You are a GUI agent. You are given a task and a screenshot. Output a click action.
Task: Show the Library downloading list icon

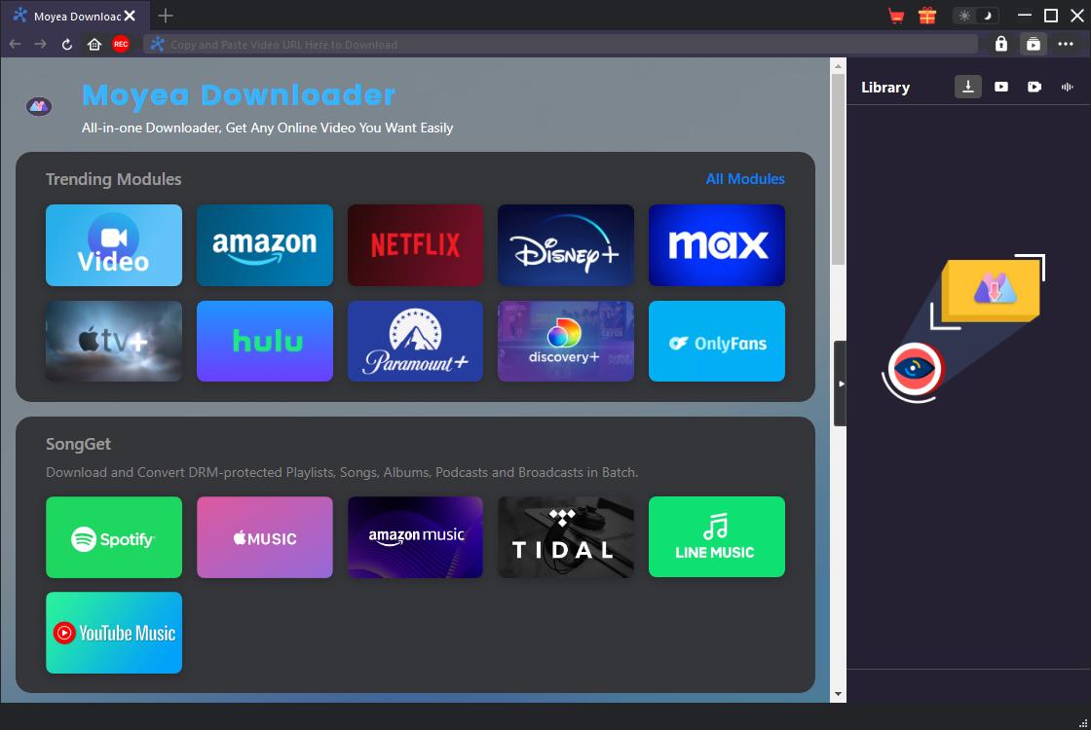tap(967, 87)
